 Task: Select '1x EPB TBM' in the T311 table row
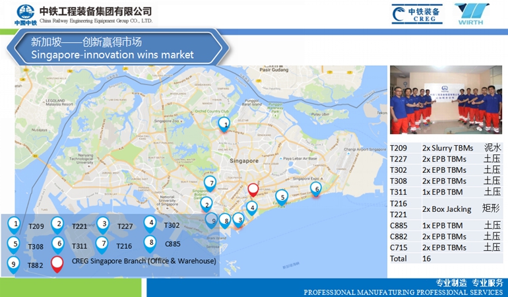pos(443,192)
